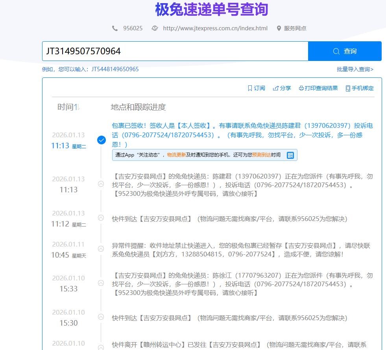This screenshot has height=350, width=386.
Task: Click the 打印查询结果 printer icon
Action: click(301, 88)
